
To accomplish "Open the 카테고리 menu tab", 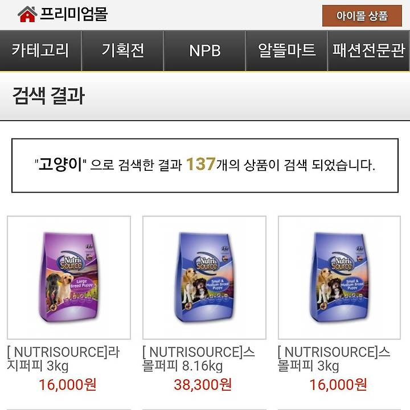I will (x=40, y=51).
